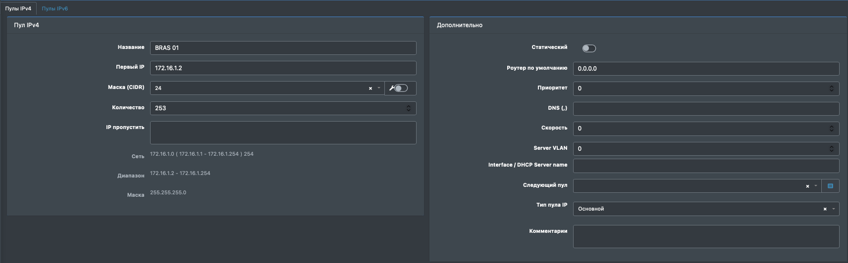
Task: Click the Статический label
Action: tap(549, 47)
